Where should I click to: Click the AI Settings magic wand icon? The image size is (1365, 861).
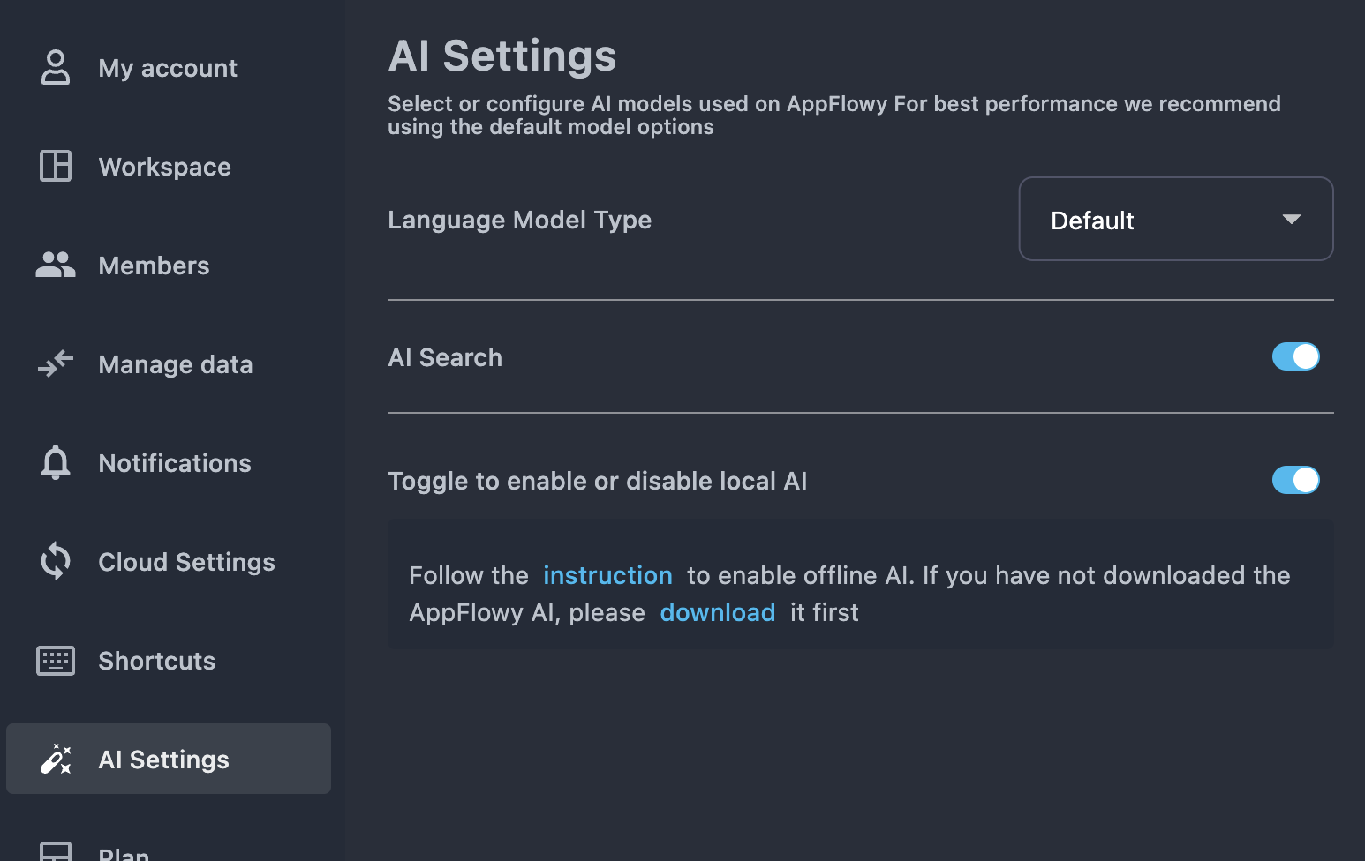56,759
